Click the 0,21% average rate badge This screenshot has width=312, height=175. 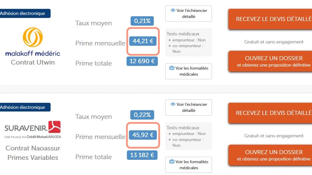tap(142, 21)
